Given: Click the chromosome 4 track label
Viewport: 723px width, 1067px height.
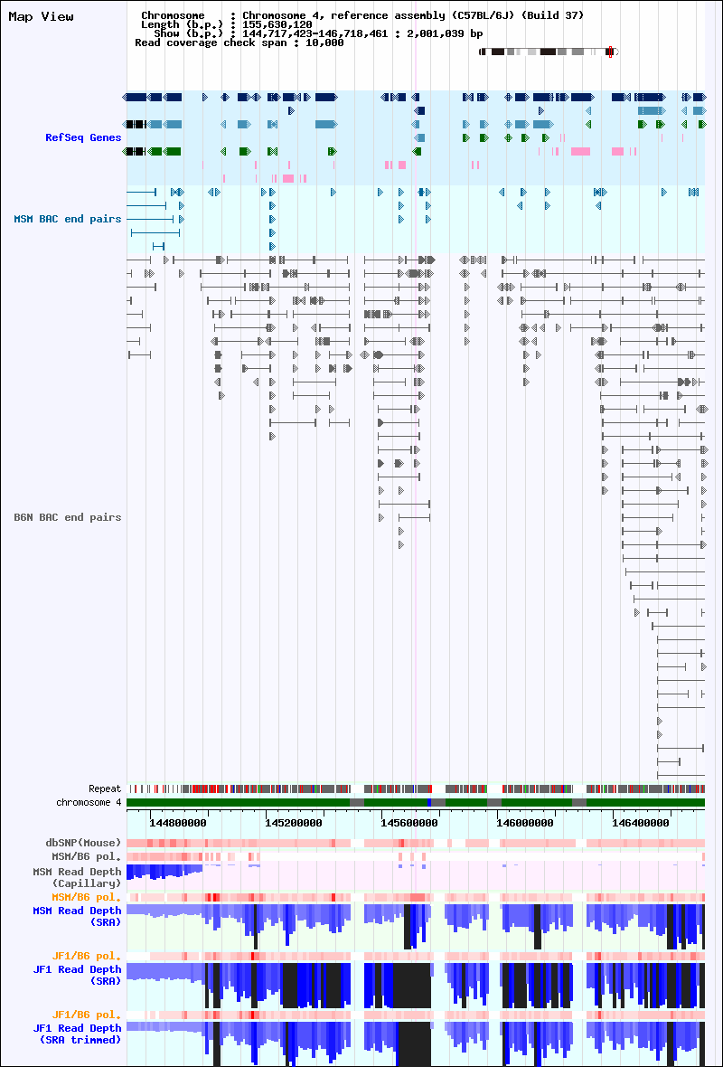Looking at the screenshot, I should pos(89,803).
